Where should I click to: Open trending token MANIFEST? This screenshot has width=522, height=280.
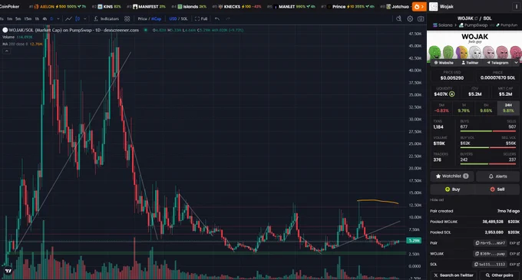click(146, 6)
